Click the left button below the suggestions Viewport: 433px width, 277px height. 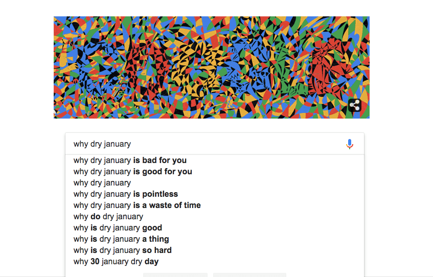click(x=175, y=275)
